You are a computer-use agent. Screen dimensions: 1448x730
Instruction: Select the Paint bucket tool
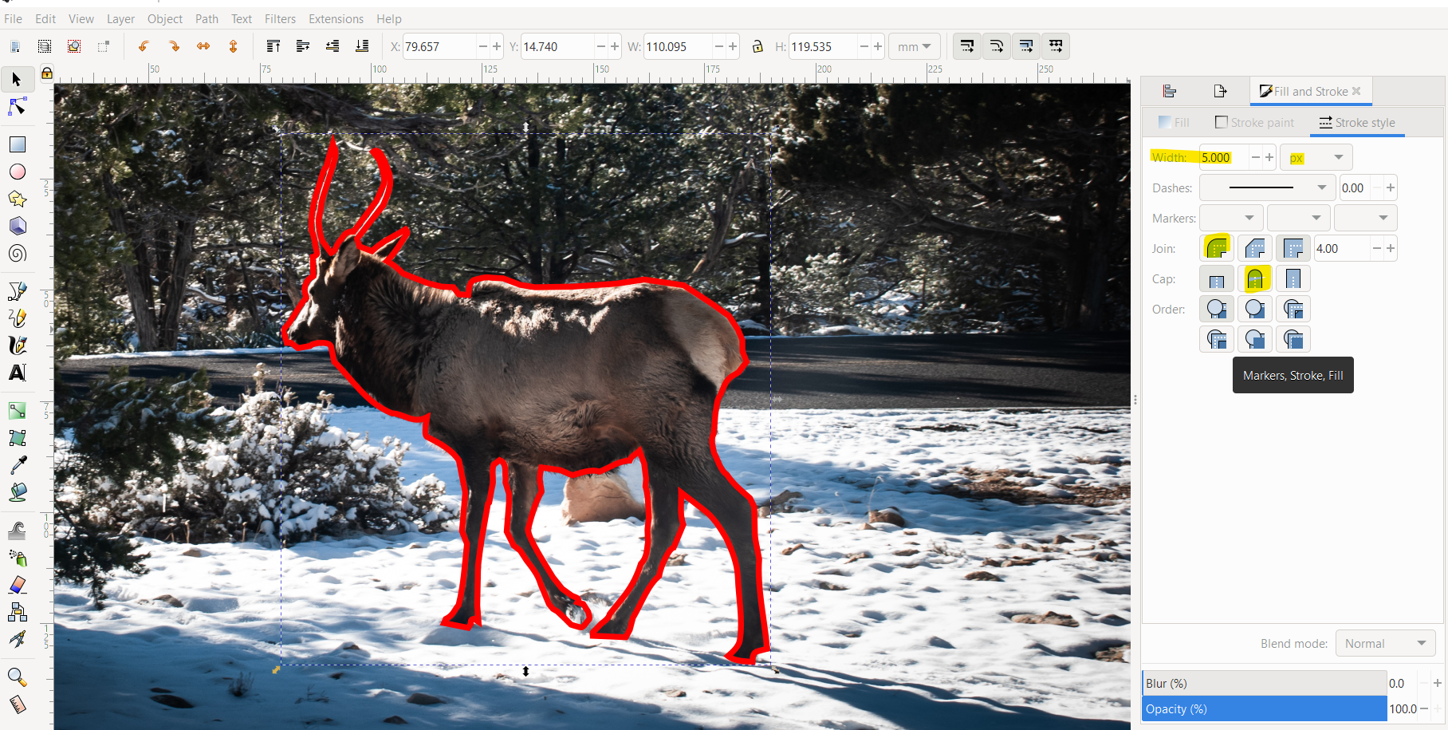[17, 492]
